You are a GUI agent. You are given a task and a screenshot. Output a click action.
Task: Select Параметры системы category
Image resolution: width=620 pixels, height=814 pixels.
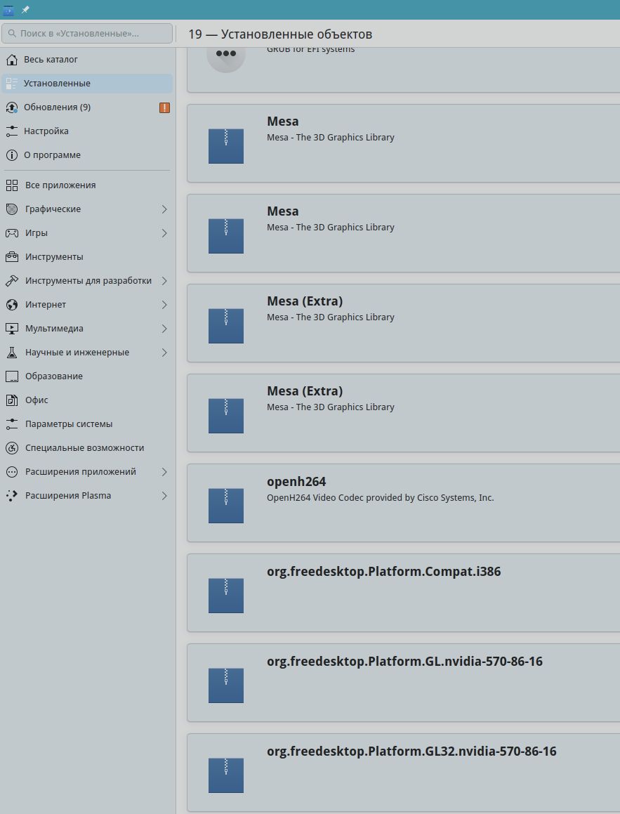87,424
